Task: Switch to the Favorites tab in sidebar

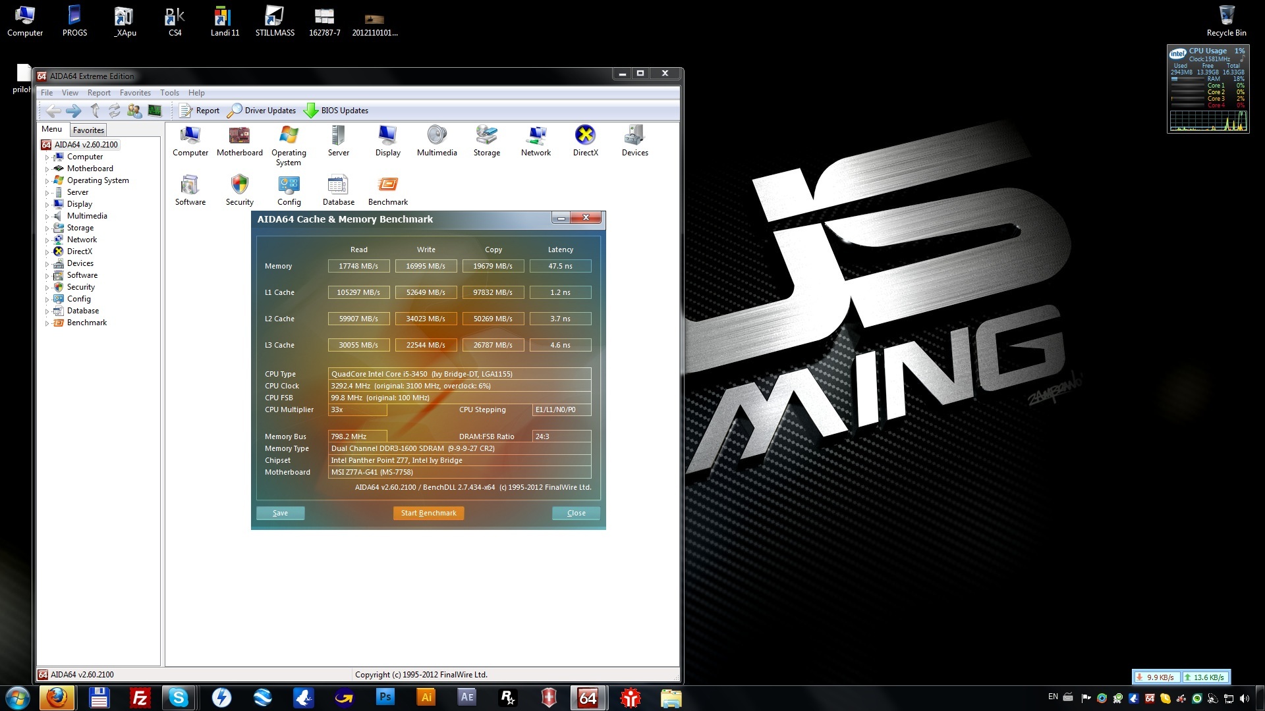Action: pyautogui.click(x=88, y=130)
